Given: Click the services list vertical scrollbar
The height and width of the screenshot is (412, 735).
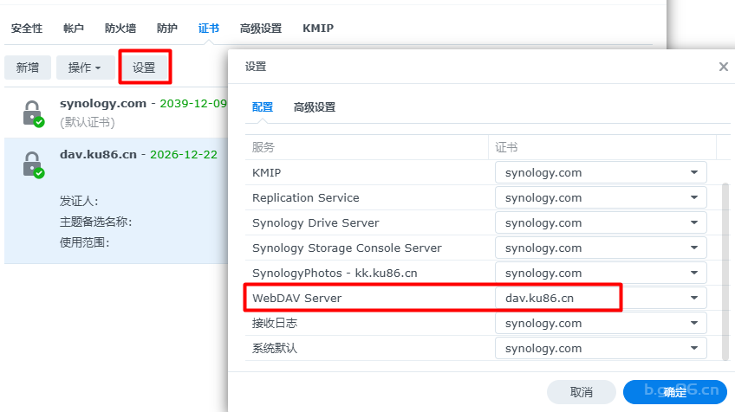Looking at the screenshot, I should 725,272.
